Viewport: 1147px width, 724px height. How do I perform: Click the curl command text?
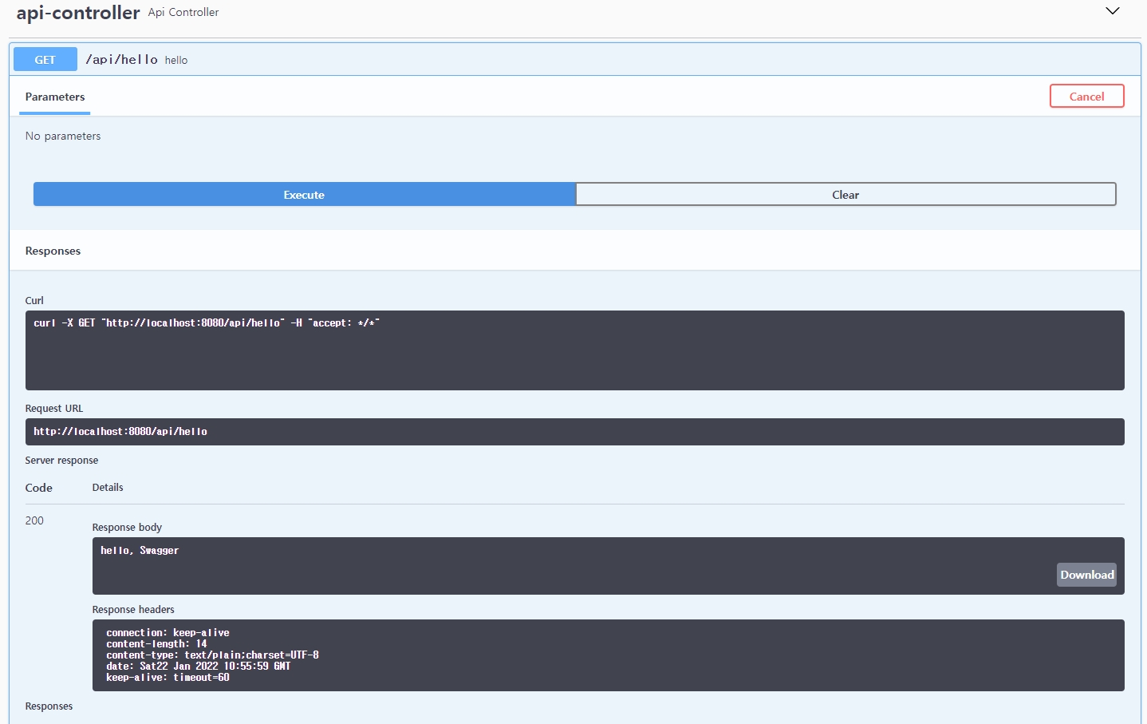[x=207, y=323]
